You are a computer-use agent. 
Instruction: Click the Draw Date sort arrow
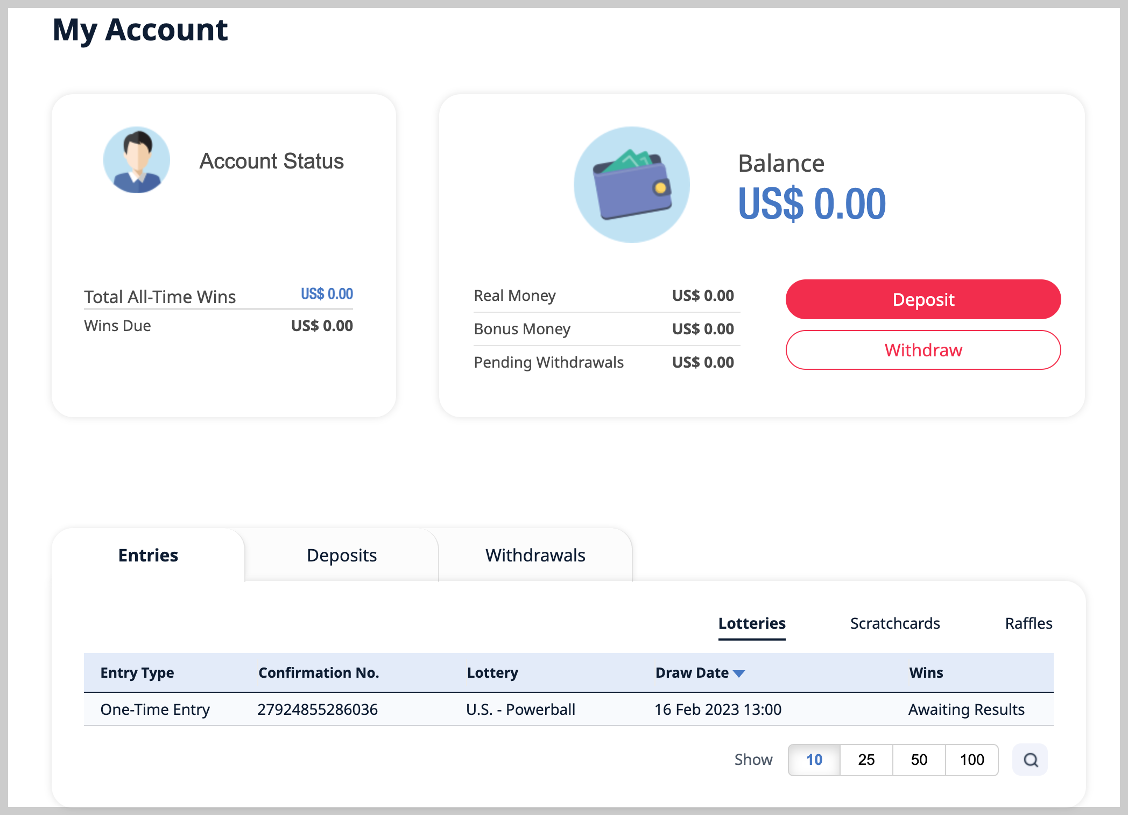(x=739, y=673)
